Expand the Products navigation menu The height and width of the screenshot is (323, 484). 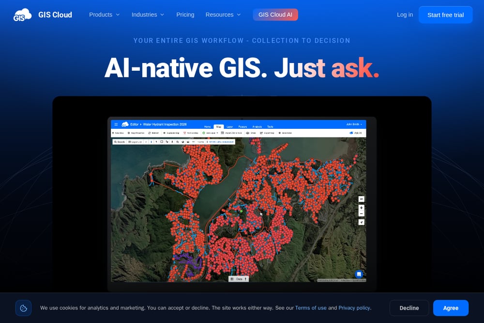(104, 15)
